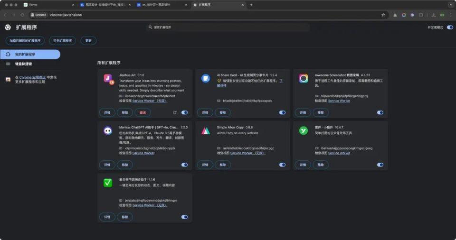
Task: Click the Jianhua.Art extension icon
Action: [108, 79]
